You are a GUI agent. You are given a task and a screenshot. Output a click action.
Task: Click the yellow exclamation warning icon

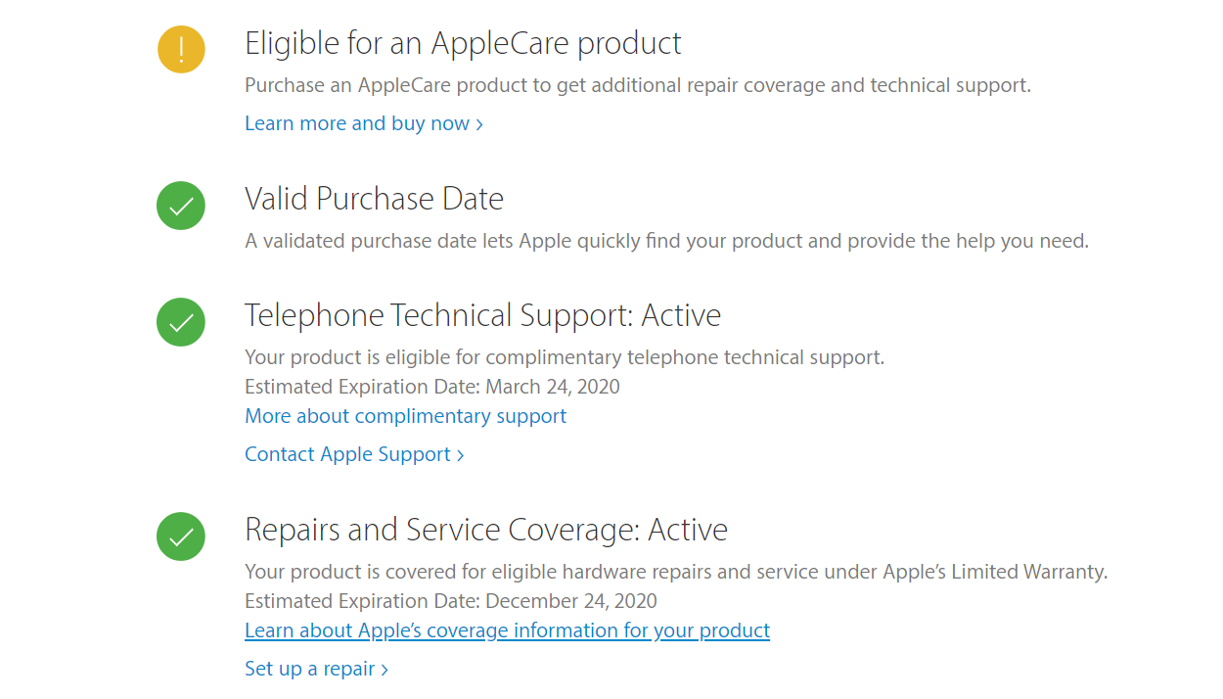pos(181,49)
